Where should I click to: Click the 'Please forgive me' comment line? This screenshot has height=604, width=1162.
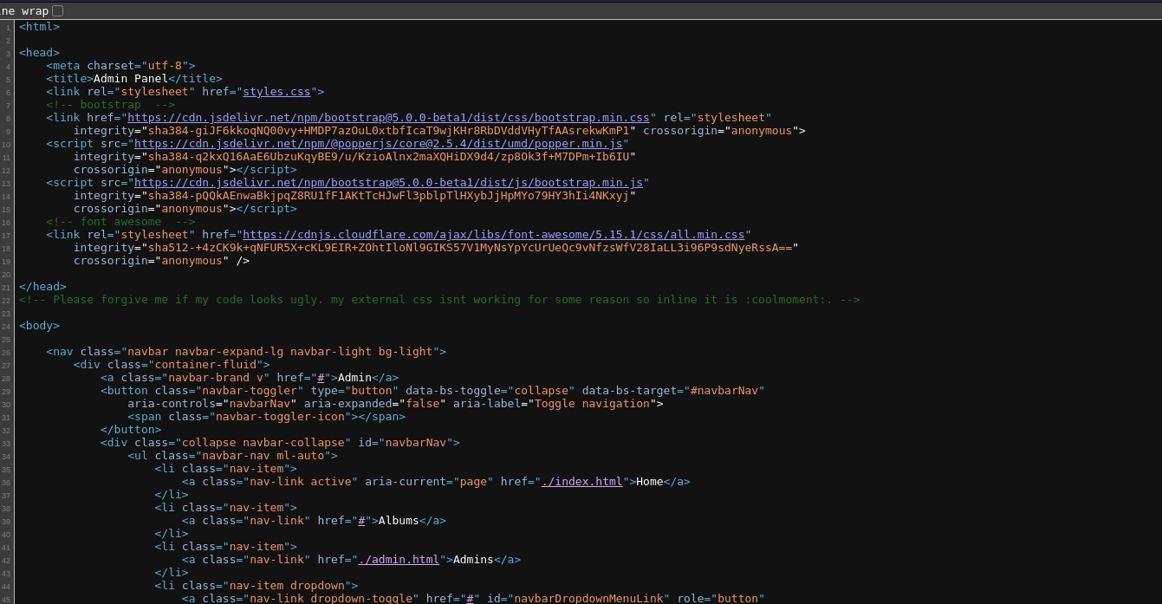tap(438, 299)
